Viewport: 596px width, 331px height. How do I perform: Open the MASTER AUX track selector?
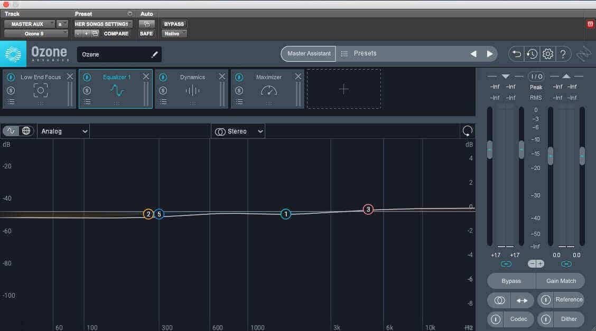tap(30, 24)
